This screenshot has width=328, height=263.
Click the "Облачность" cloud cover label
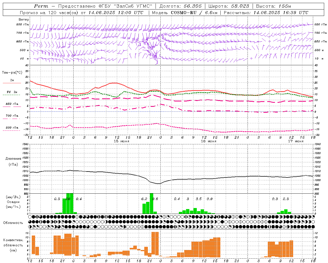(13, 223)
